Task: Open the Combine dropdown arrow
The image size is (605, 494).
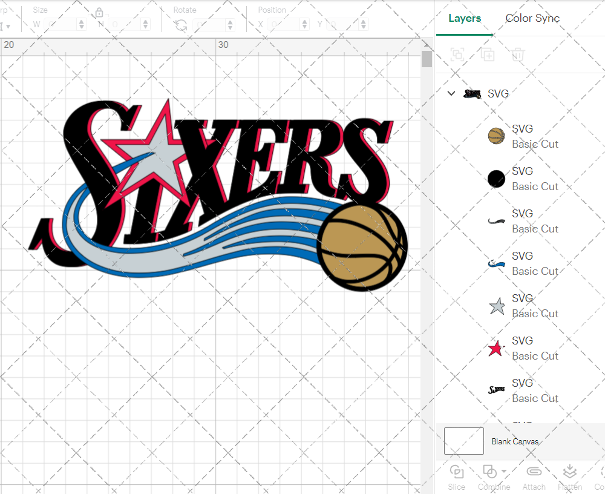Action: point(504,471)
